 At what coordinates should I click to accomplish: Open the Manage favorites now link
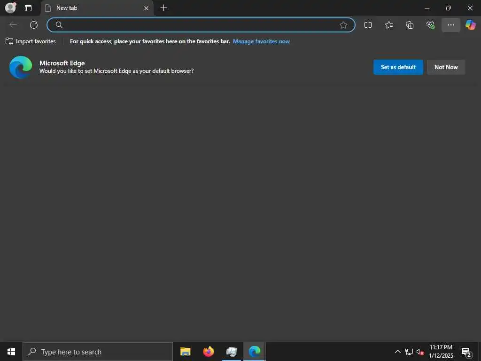coord(261,41)
